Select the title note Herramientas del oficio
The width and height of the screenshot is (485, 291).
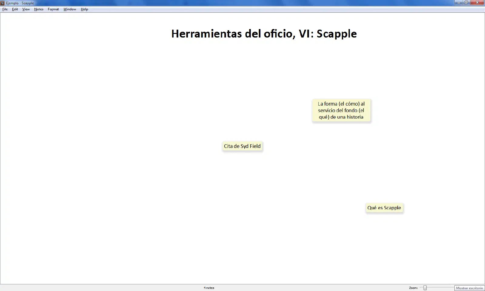click(264, 34)
